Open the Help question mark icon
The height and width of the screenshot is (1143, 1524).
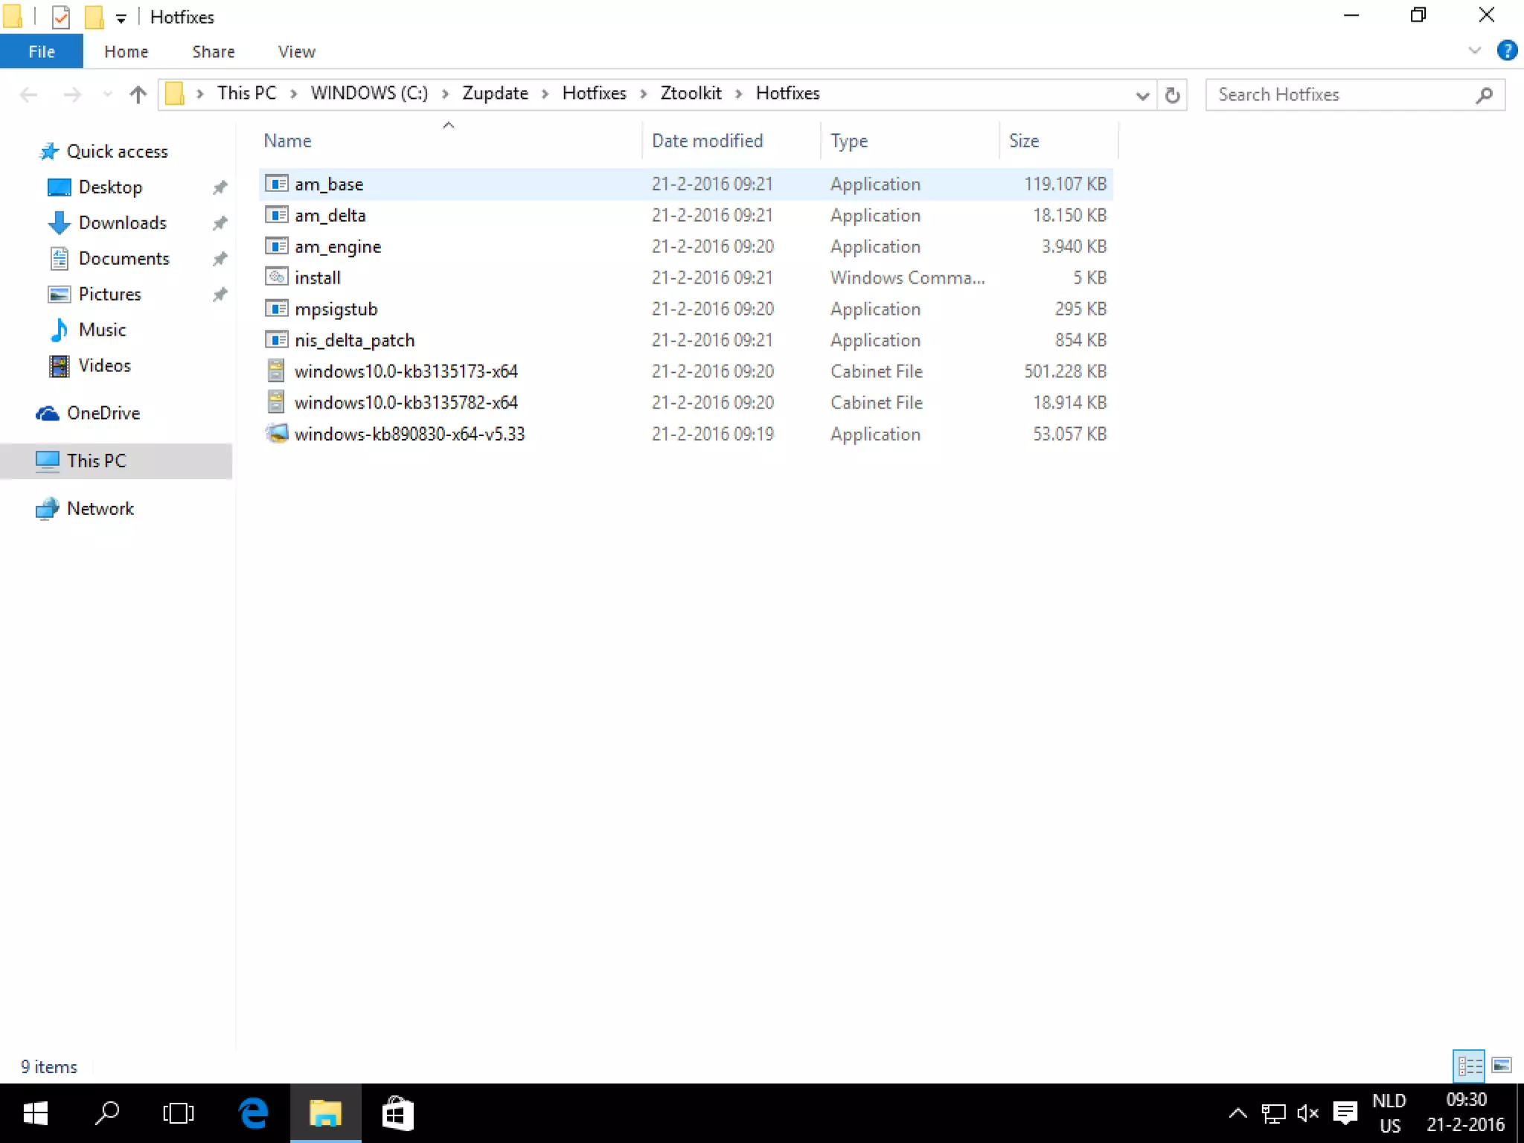pos(1506,51)
